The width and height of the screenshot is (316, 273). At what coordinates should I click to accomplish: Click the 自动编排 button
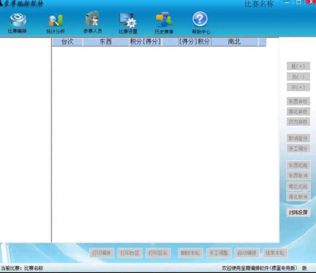pyautogui.click(x=247, y=253)
